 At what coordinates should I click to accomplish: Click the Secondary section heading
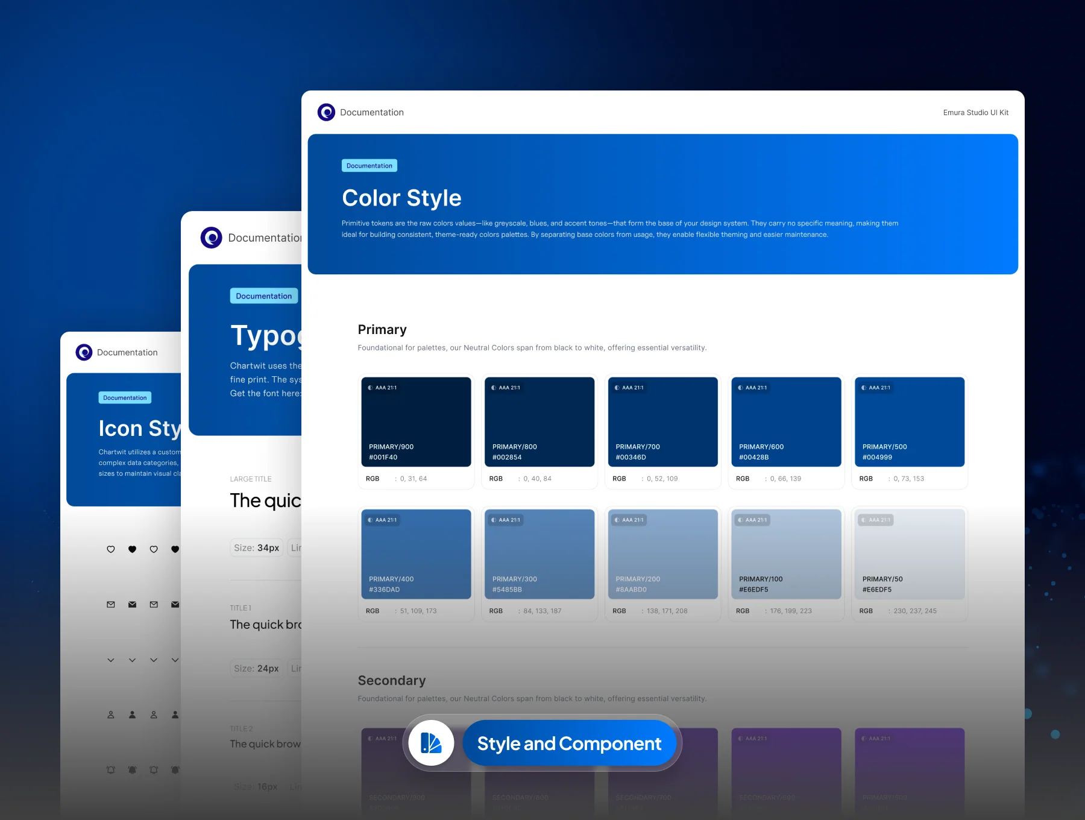(392, 681)
